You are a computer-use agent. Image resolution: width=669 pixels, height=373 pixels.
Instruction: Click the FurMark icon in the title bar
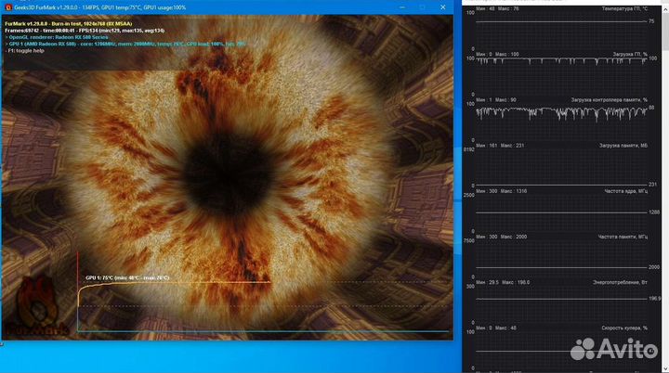7,6
